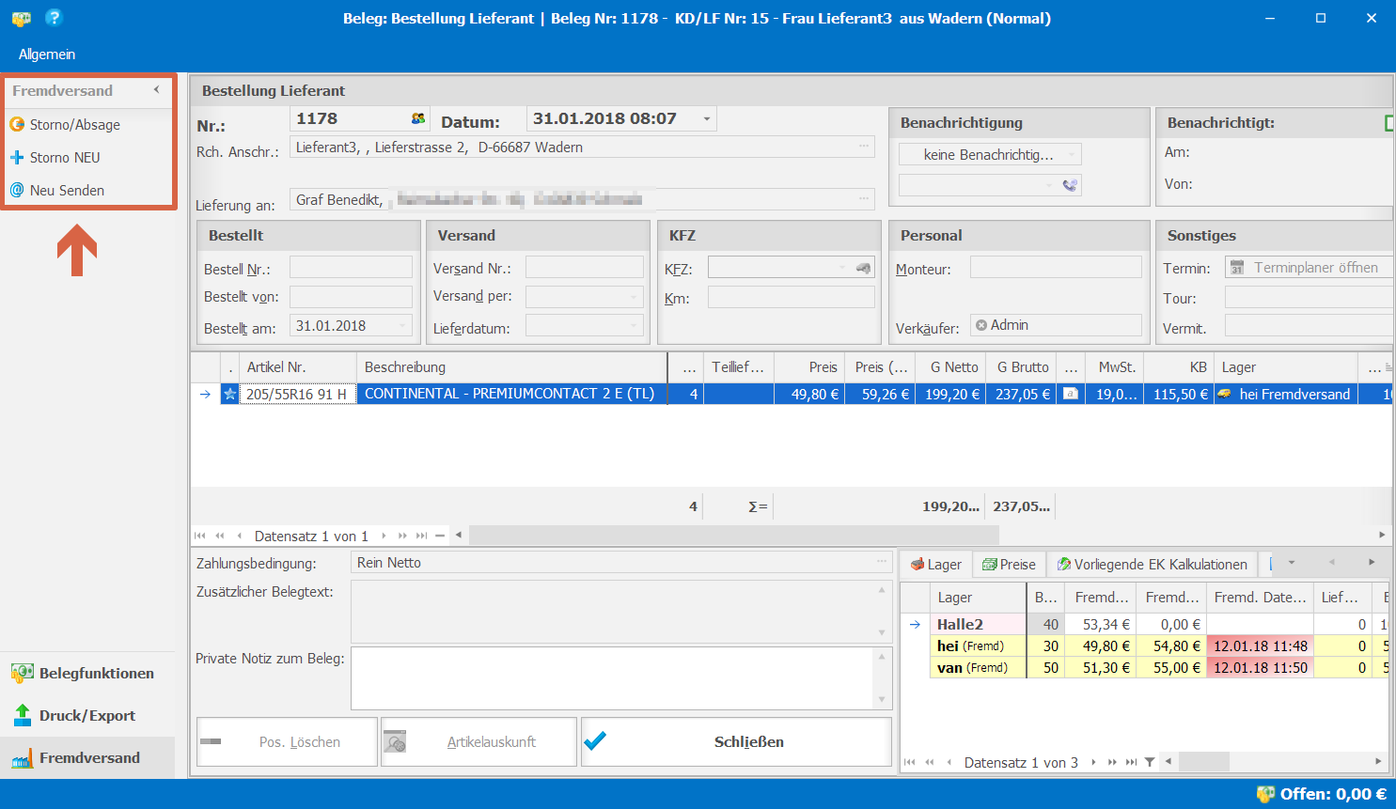The height and width of the screenshot is (809, 1396).
Task: Open Druck/Export navigation group
Action: click(87, 715)
